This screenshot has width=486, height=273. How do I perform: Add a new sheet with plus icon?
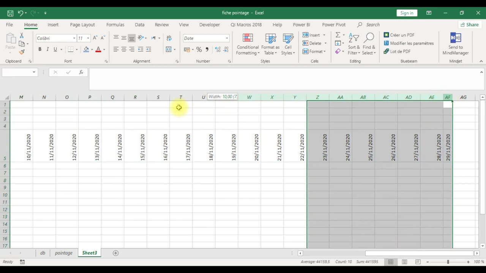[x=116, y=253]
